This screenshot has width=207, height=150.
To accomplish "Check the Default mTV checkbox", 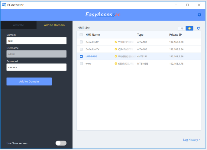I will click(x=81, y=49).
